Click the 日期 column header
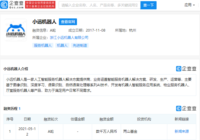The image size is (200, 140). point(27,119)
